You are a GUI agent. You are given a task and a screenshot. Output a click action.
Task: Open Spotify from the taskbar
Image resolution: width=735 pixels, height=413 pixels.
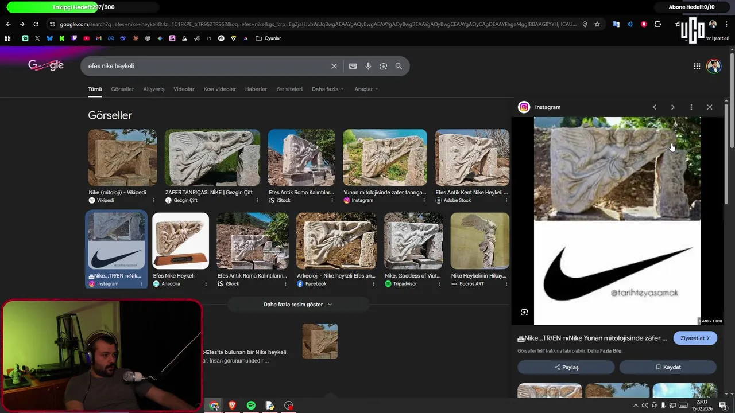tap(251, 406)
